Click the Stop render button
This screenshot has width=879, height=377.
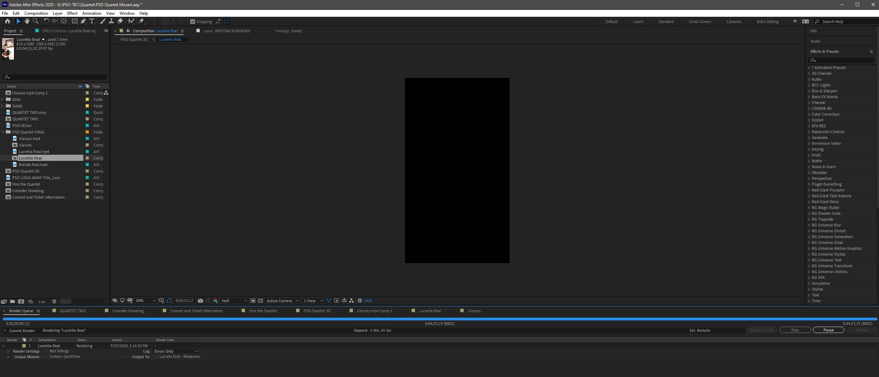click(795, 330)
